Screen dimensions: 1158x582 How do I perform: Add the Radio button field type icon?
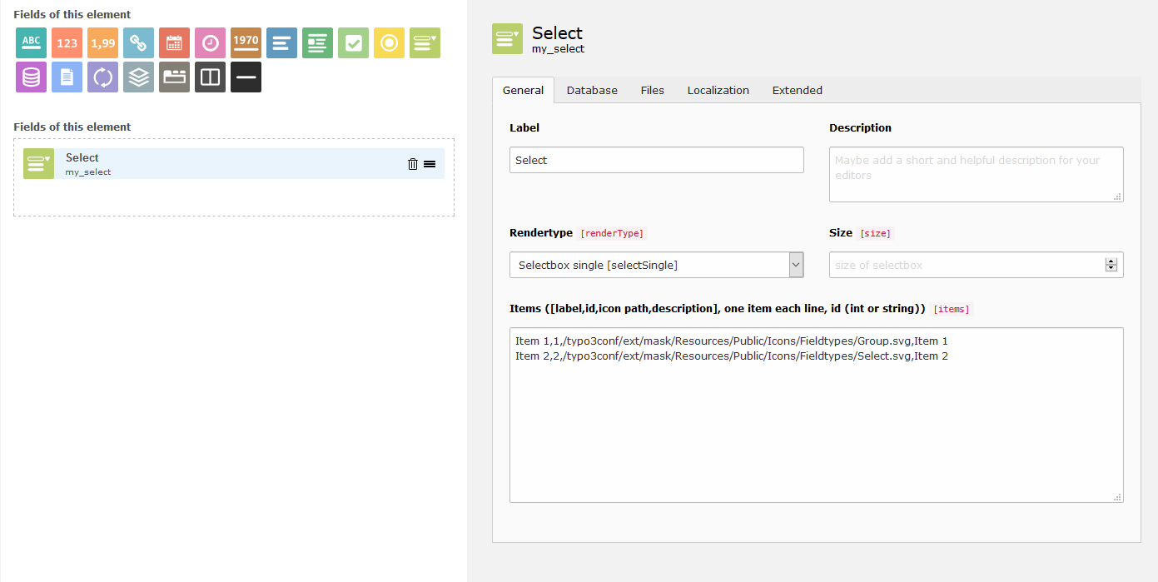(389, 42)
